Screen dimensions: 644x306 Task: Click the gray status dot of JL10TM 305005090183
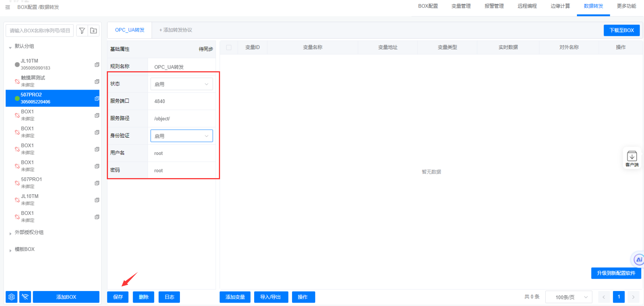pyautogui.click(x=17, y=64)
